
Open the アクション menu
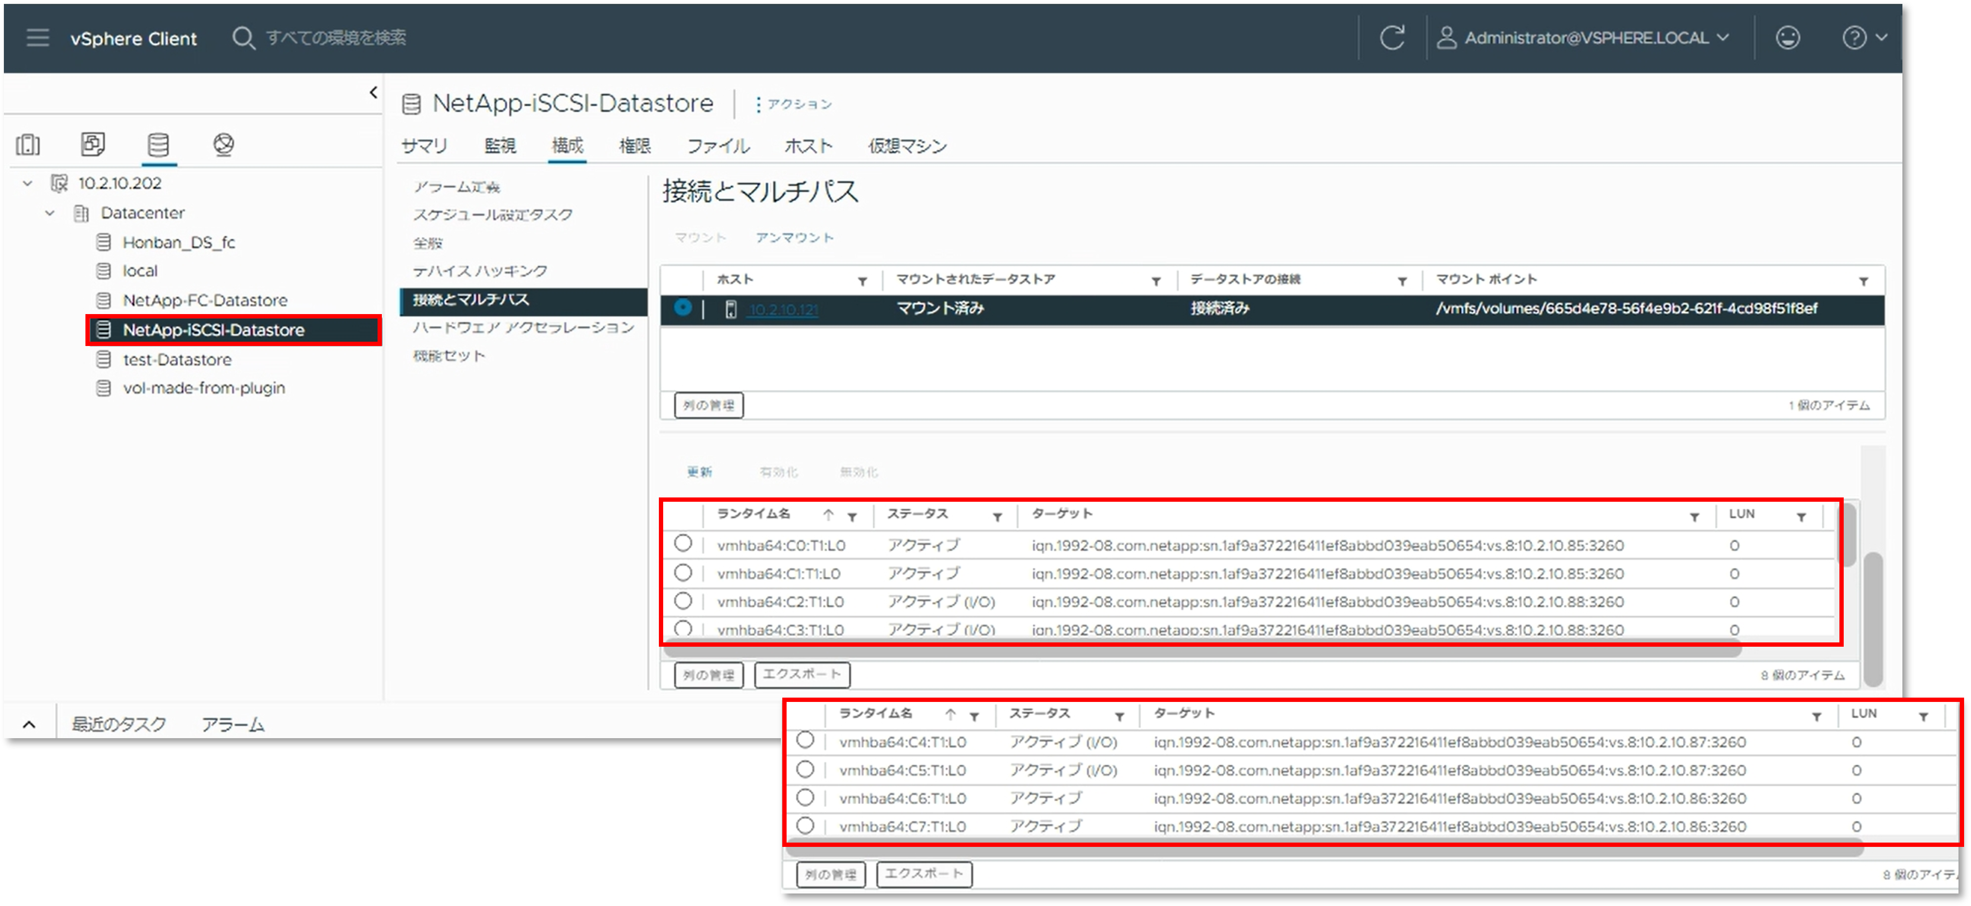(794, 104)
